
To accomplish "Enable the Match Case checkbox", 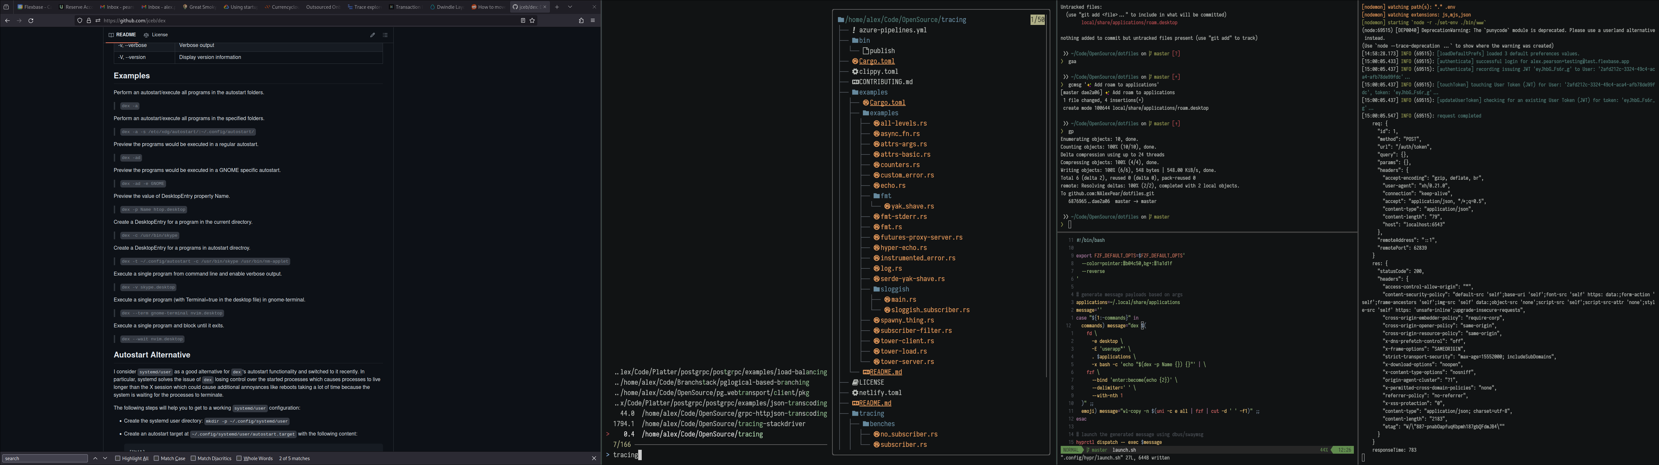I will tap(157, 459).
